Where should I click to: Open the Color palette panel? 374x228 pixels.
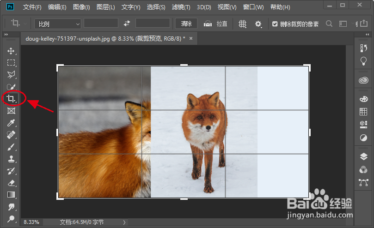363,99
